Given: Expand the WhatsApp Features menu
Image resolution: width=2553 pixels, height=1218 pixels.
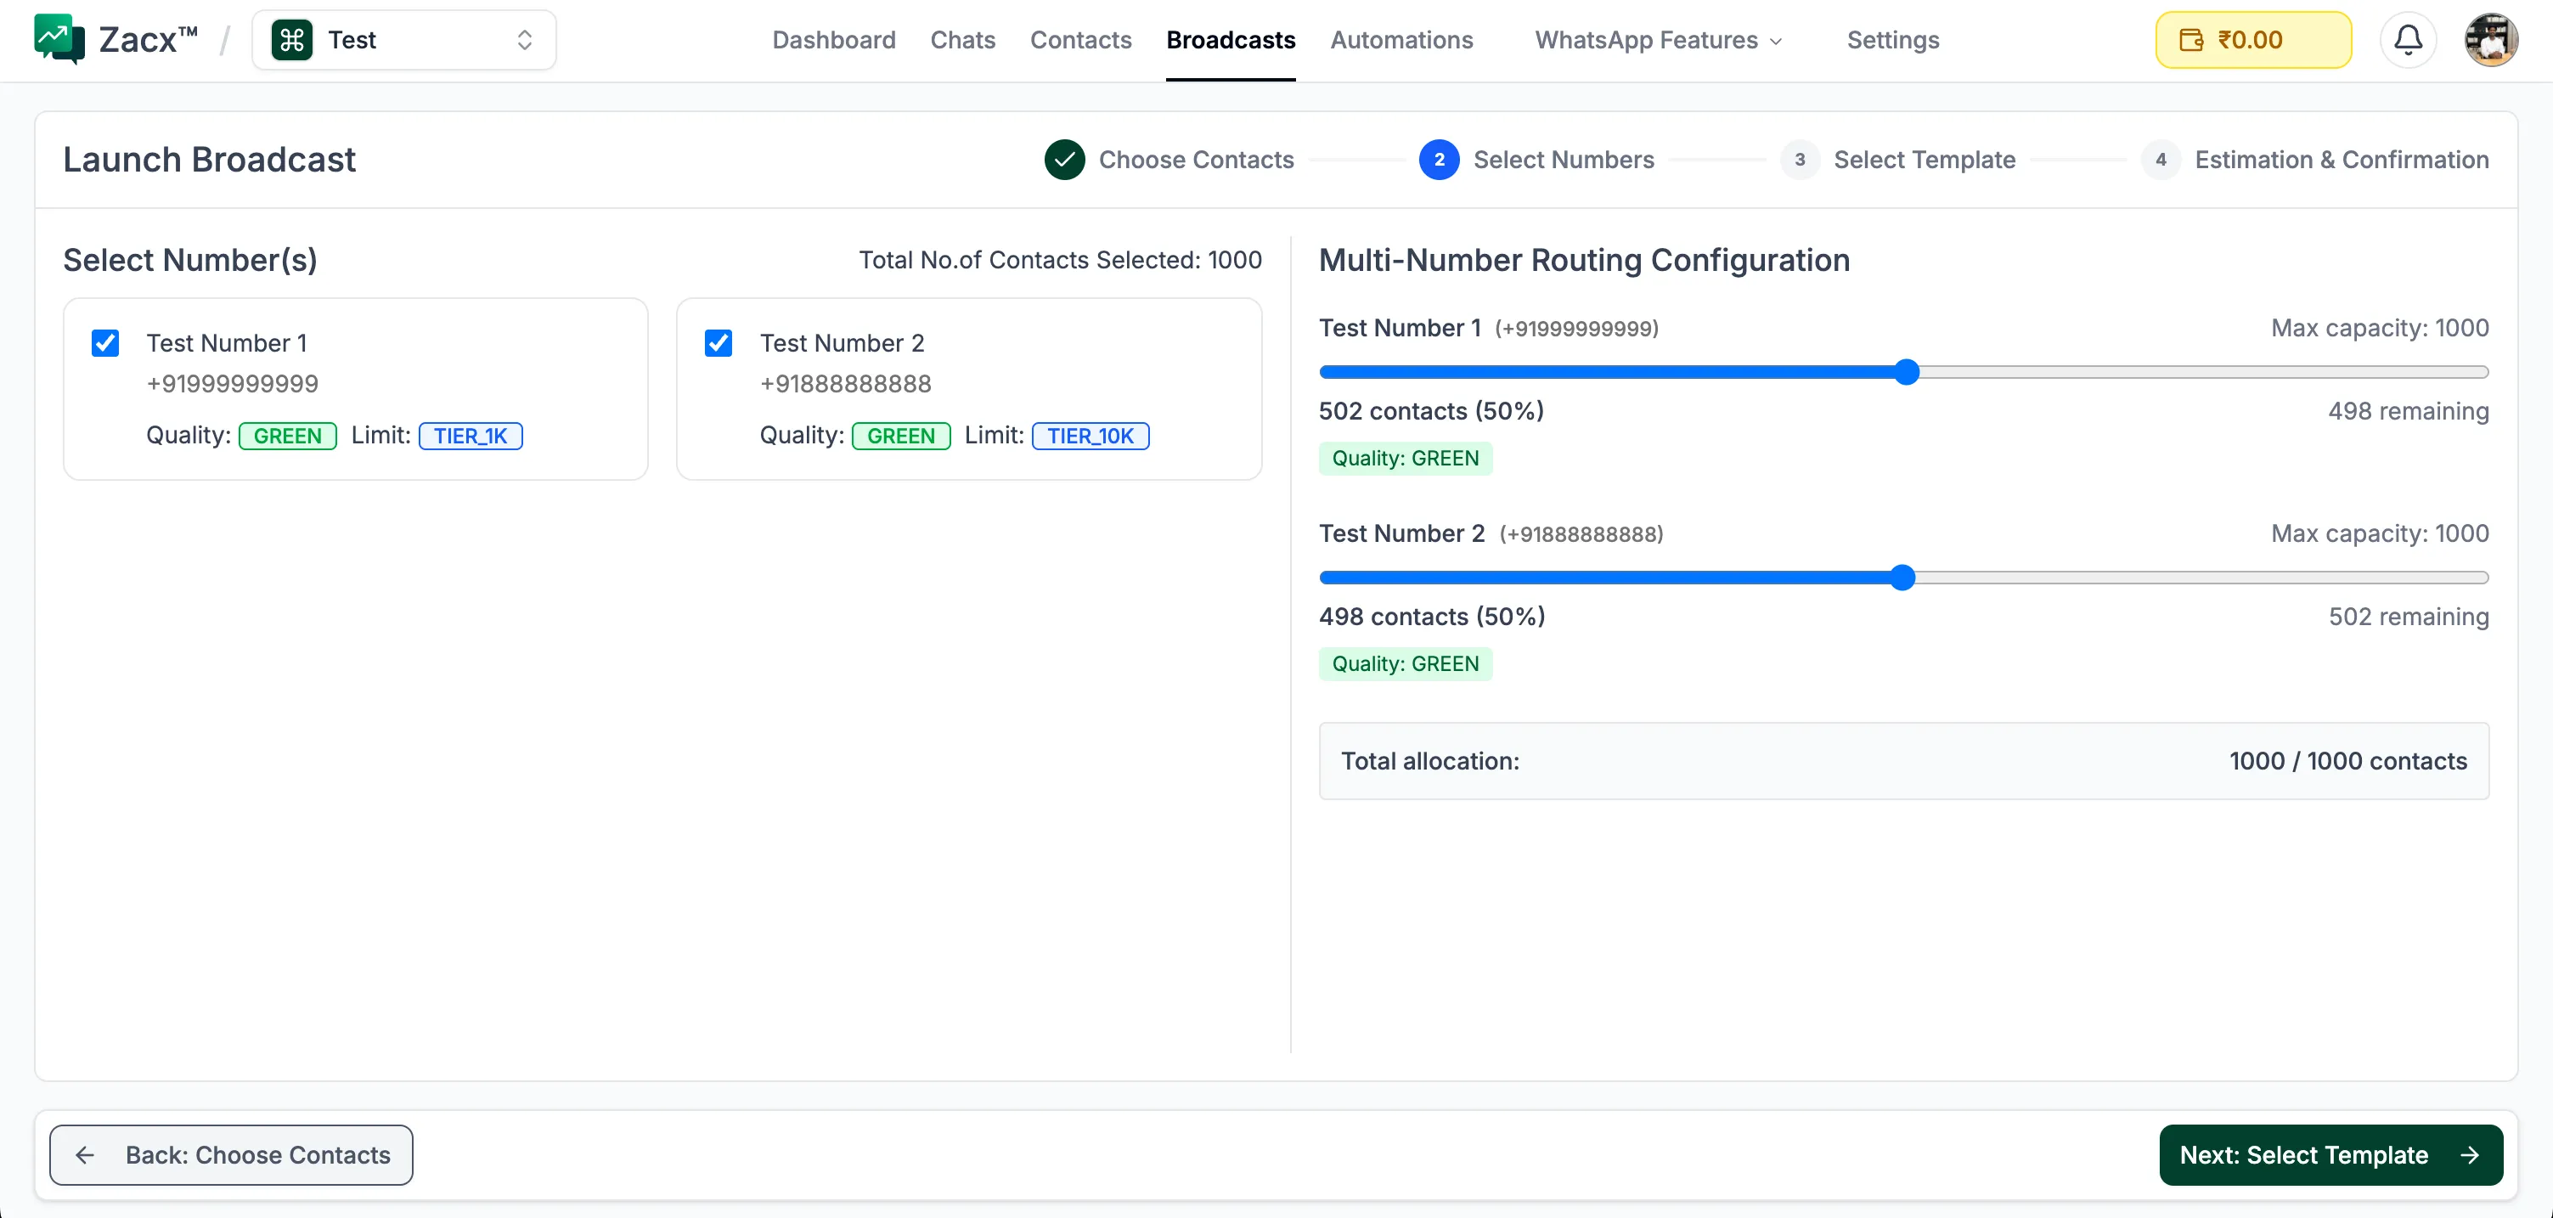Looking at the screenshot, I should [1658, 40].
